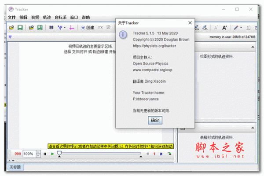The image size is (264, 176).
Task: Click the vector multiply-by-mass icon
Action: point(205,28)
